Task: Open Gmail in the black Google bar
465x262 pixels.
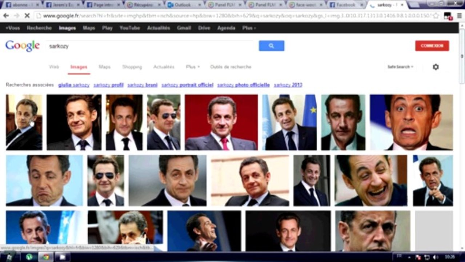Action: [x=184, y=28]
